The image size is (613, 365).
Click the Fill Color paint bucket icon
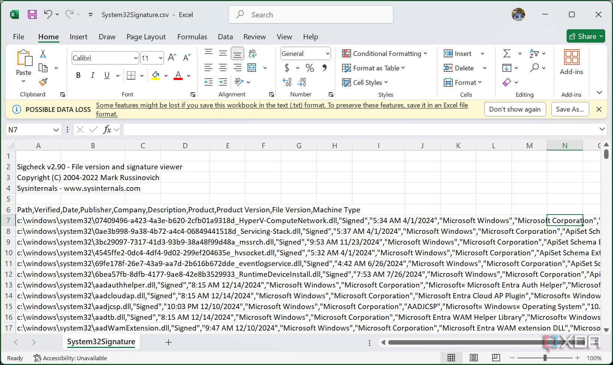156,76
